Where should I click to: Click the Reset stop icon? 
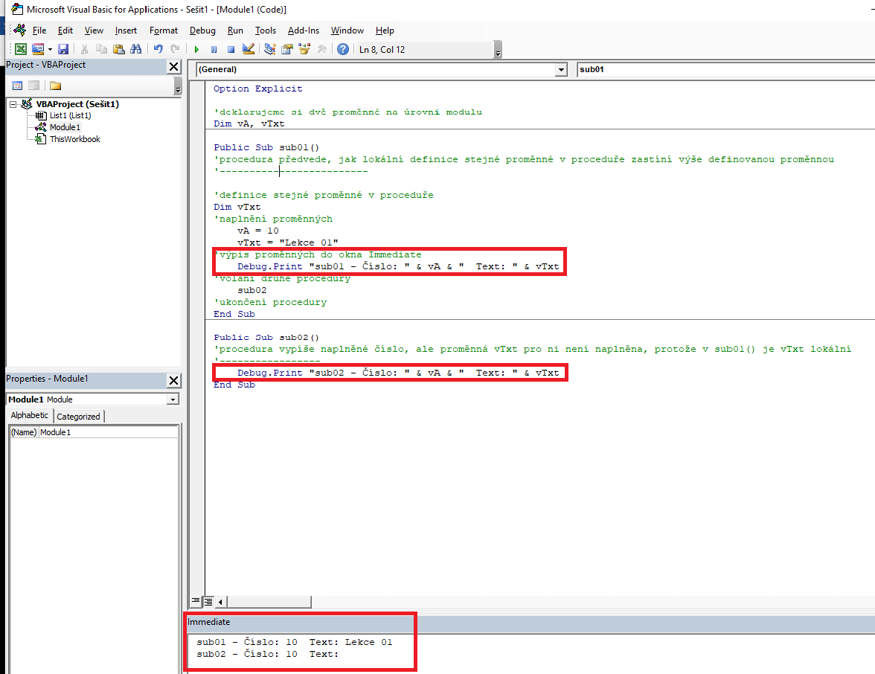[231, 49]
